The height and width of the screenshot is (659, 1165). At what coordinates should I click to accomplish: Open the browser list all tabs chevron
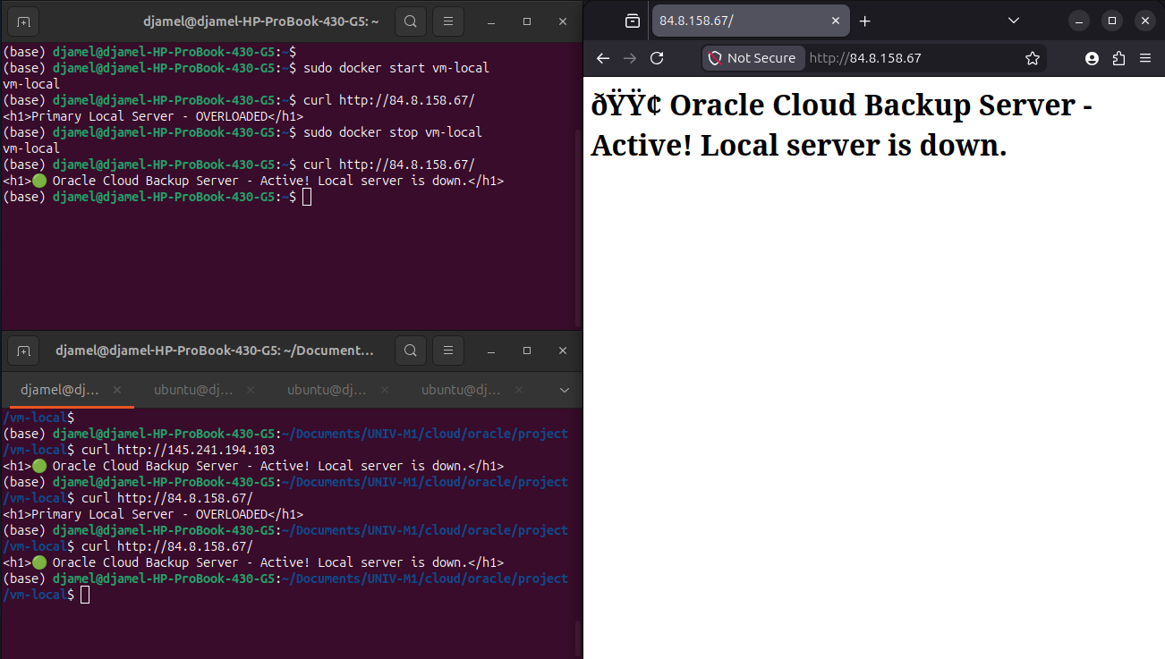pyautogui.click(x=1013, y=21)
